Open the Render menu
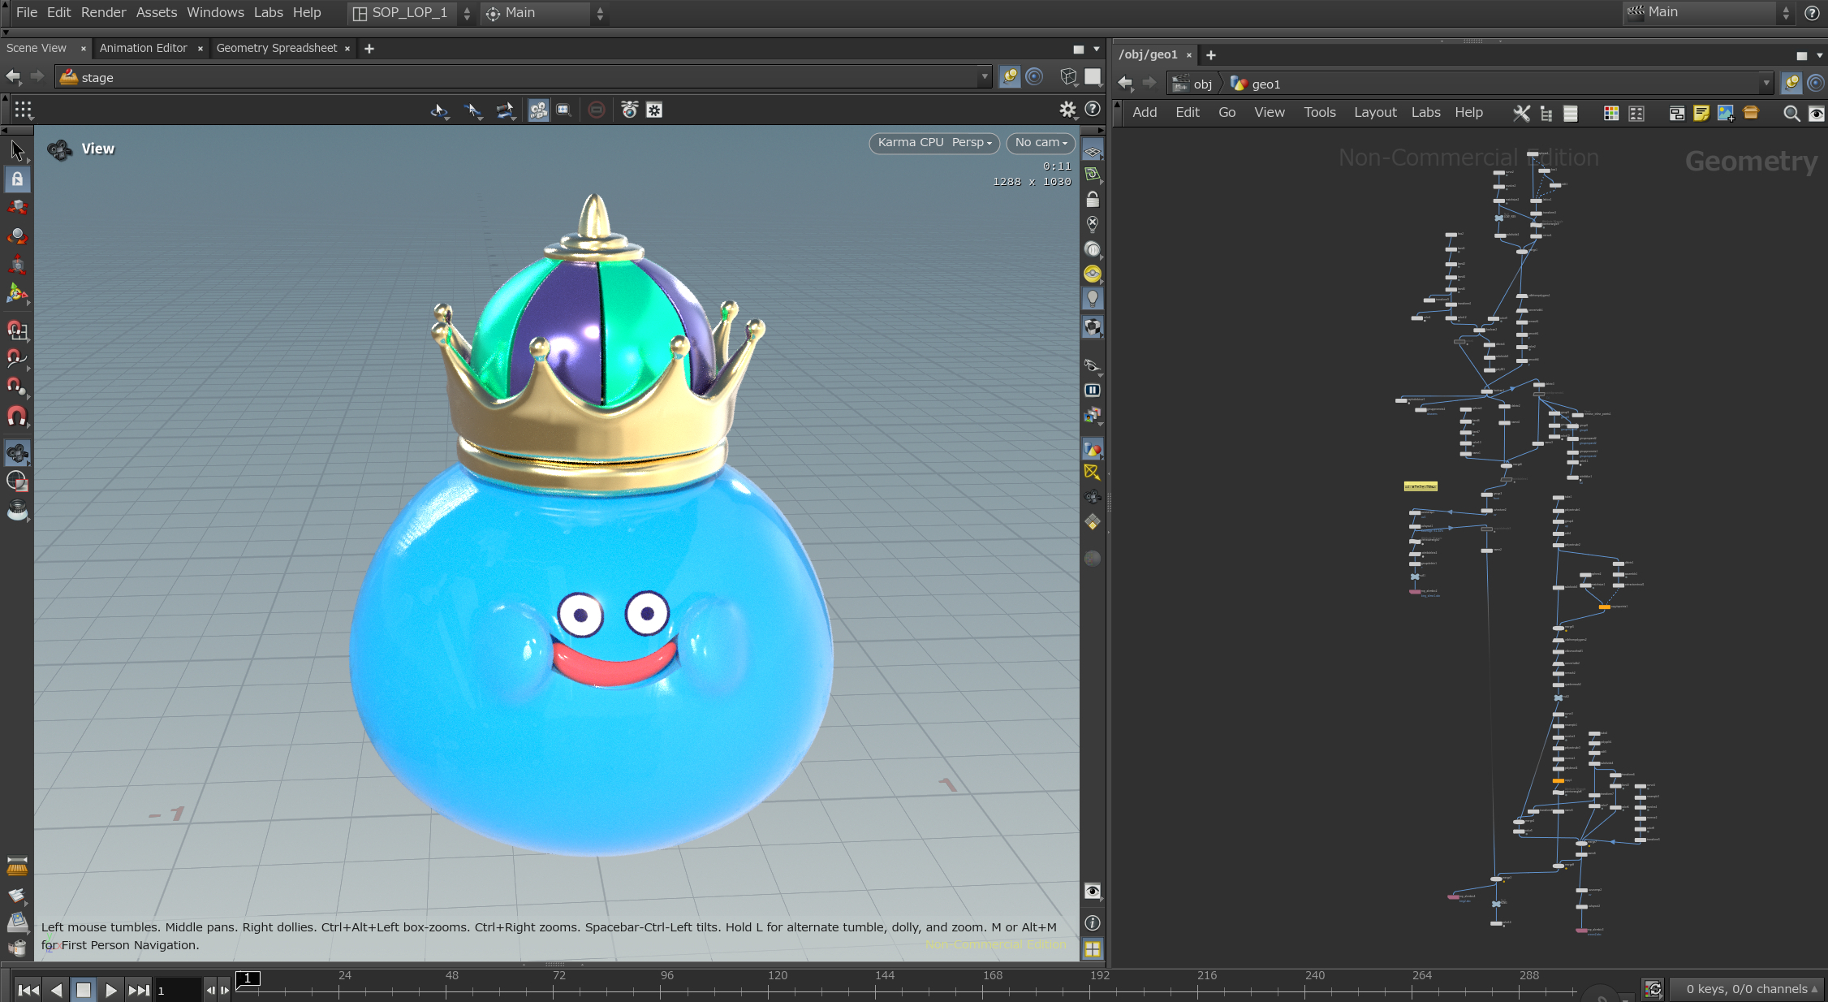 tap(103, 12)
